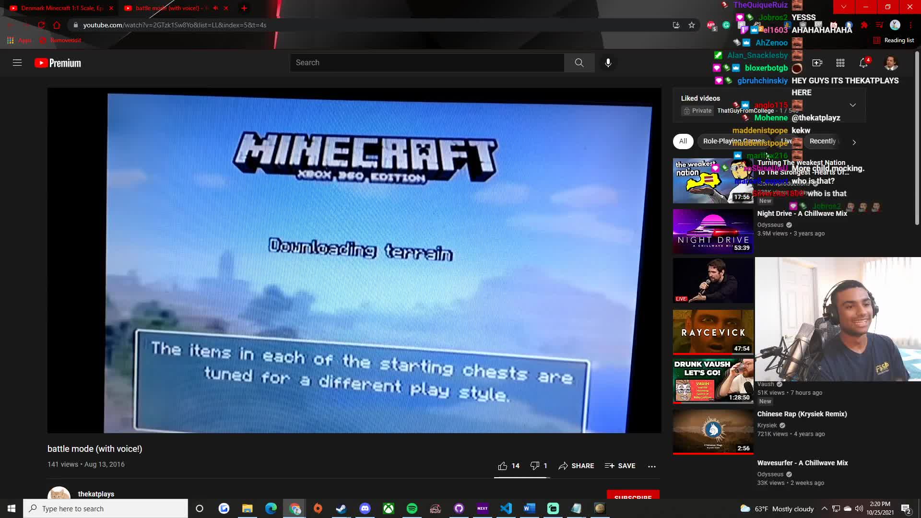Open Spotify from the taskbar
Image resolution: width=921 pixels, height=518 pixels.
coord(412,508)
